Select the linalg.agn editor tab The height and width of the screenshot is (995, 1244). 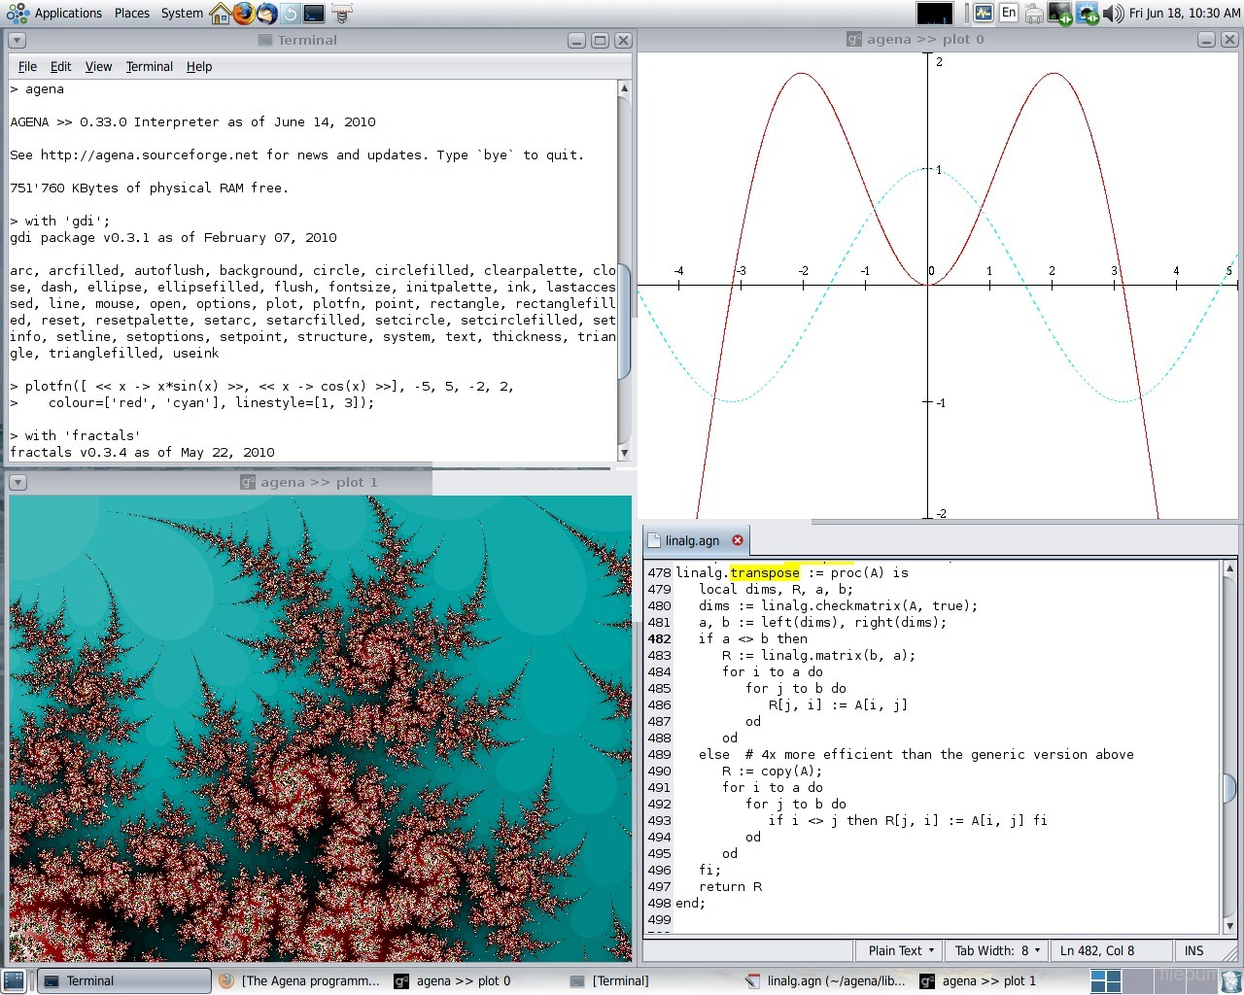691,540
